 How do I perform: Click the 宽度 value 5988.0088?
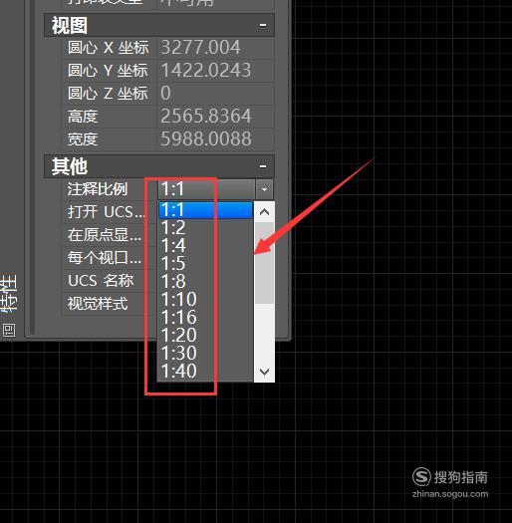point(206,138)
